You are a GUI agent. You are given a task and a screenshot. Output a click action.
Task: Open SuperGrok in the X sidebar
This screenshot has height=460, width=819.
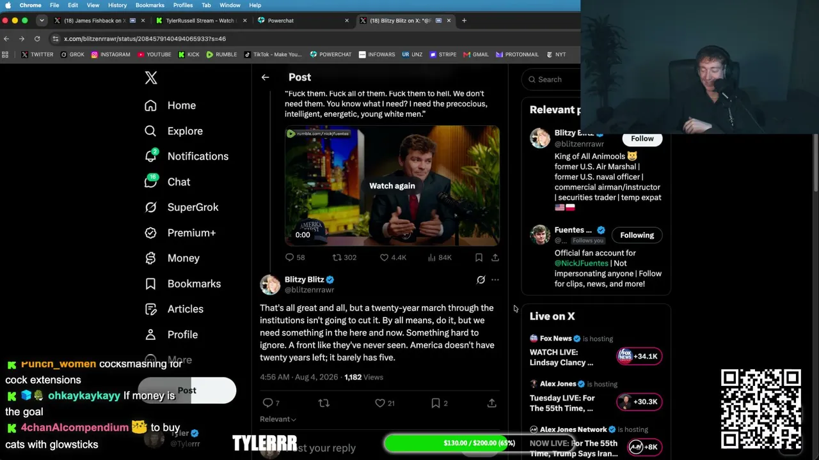pos(181,207)
